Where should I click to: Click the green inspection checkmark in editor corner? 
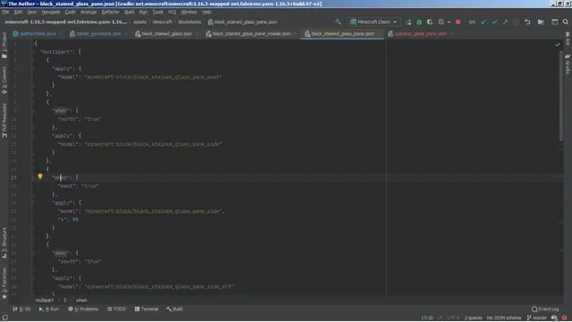point(558,44)
